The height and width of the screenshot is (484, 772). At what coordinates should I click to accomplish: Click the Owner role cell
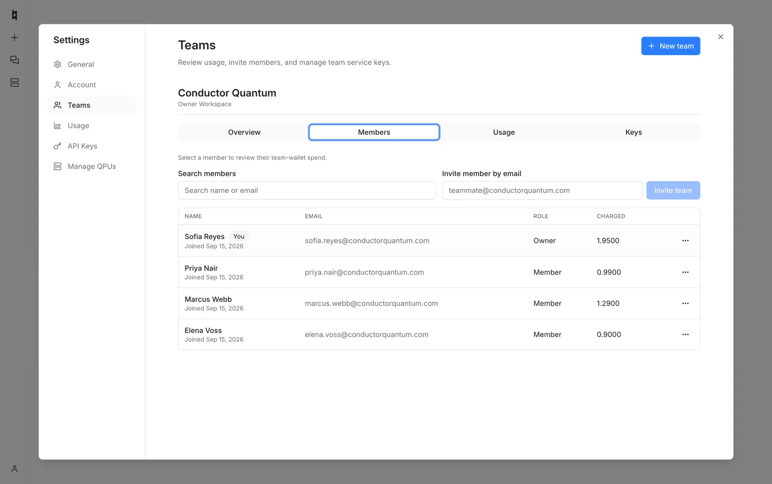[544, 241]
